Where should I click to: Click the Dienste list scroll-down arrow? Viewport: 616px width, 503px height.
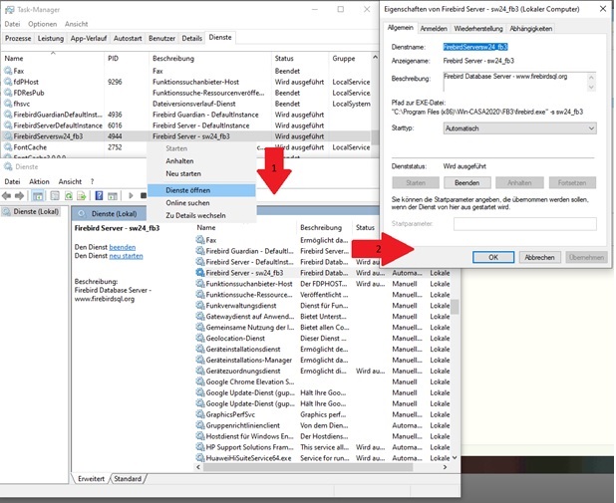(455, 457)
